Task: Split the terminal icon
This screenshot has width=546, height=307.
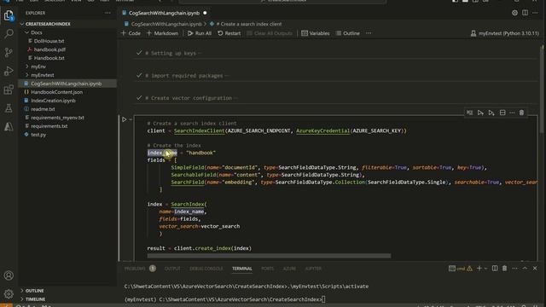Action: [x=495, y=269]
